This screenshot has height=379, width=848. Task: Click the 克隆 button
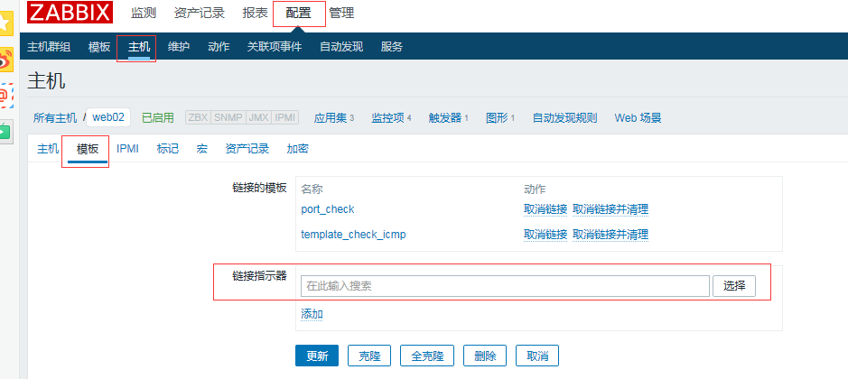[x=370, y=356]
